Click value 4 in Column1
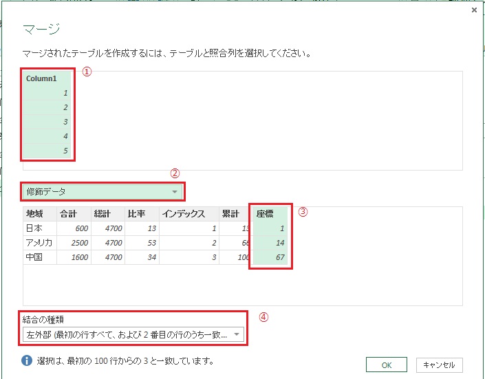The image size is (485, 379). coord(47,136)
